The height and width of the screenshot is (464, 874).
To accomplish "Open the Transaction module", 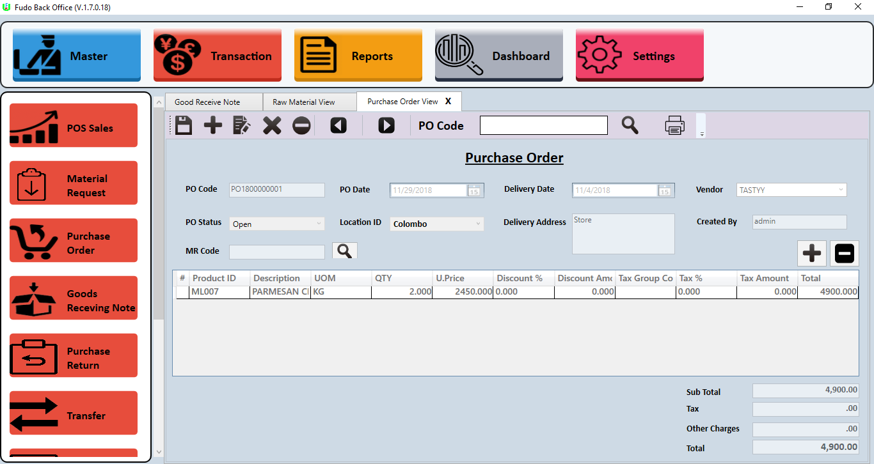I will pos(218,56).
